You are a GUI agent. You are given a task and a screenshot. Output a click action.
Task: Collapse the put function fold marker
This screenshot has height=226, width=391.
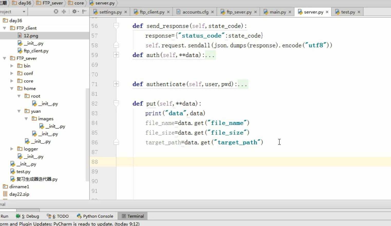[x=116, y=103]
